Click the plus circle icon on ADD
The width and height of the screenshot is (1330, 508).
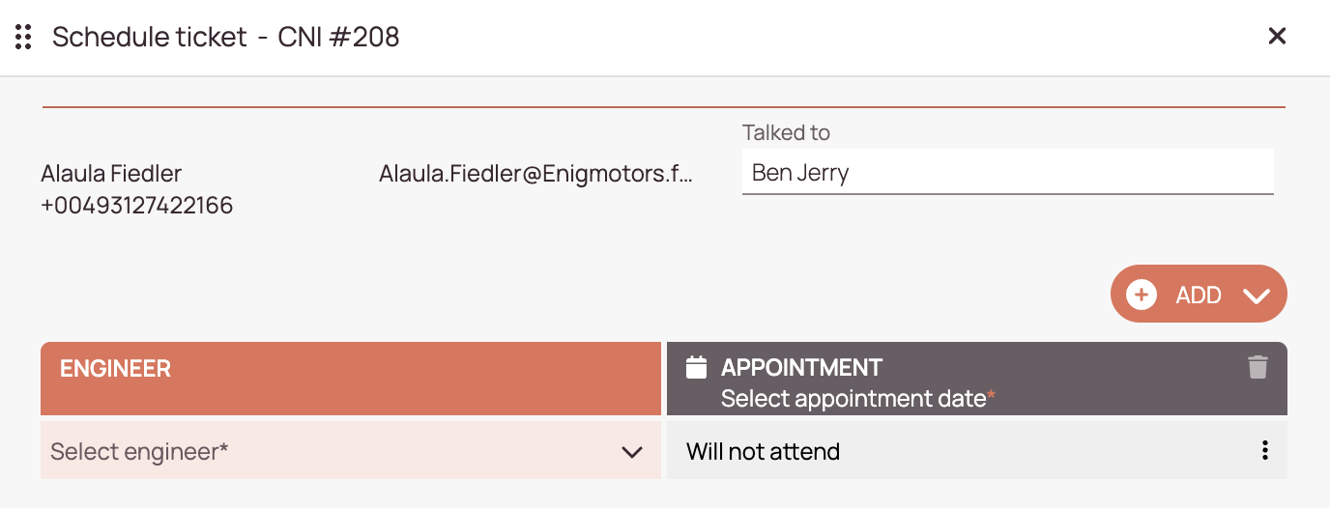pyautogui.click(x=1142, y=295)
